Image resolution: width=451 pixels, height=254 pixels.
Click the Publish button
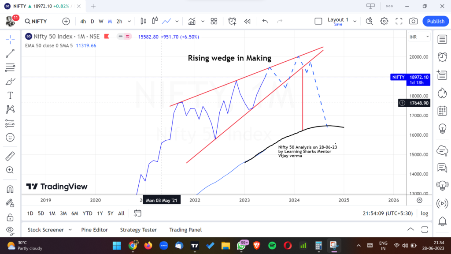click(x=436, y=21)
